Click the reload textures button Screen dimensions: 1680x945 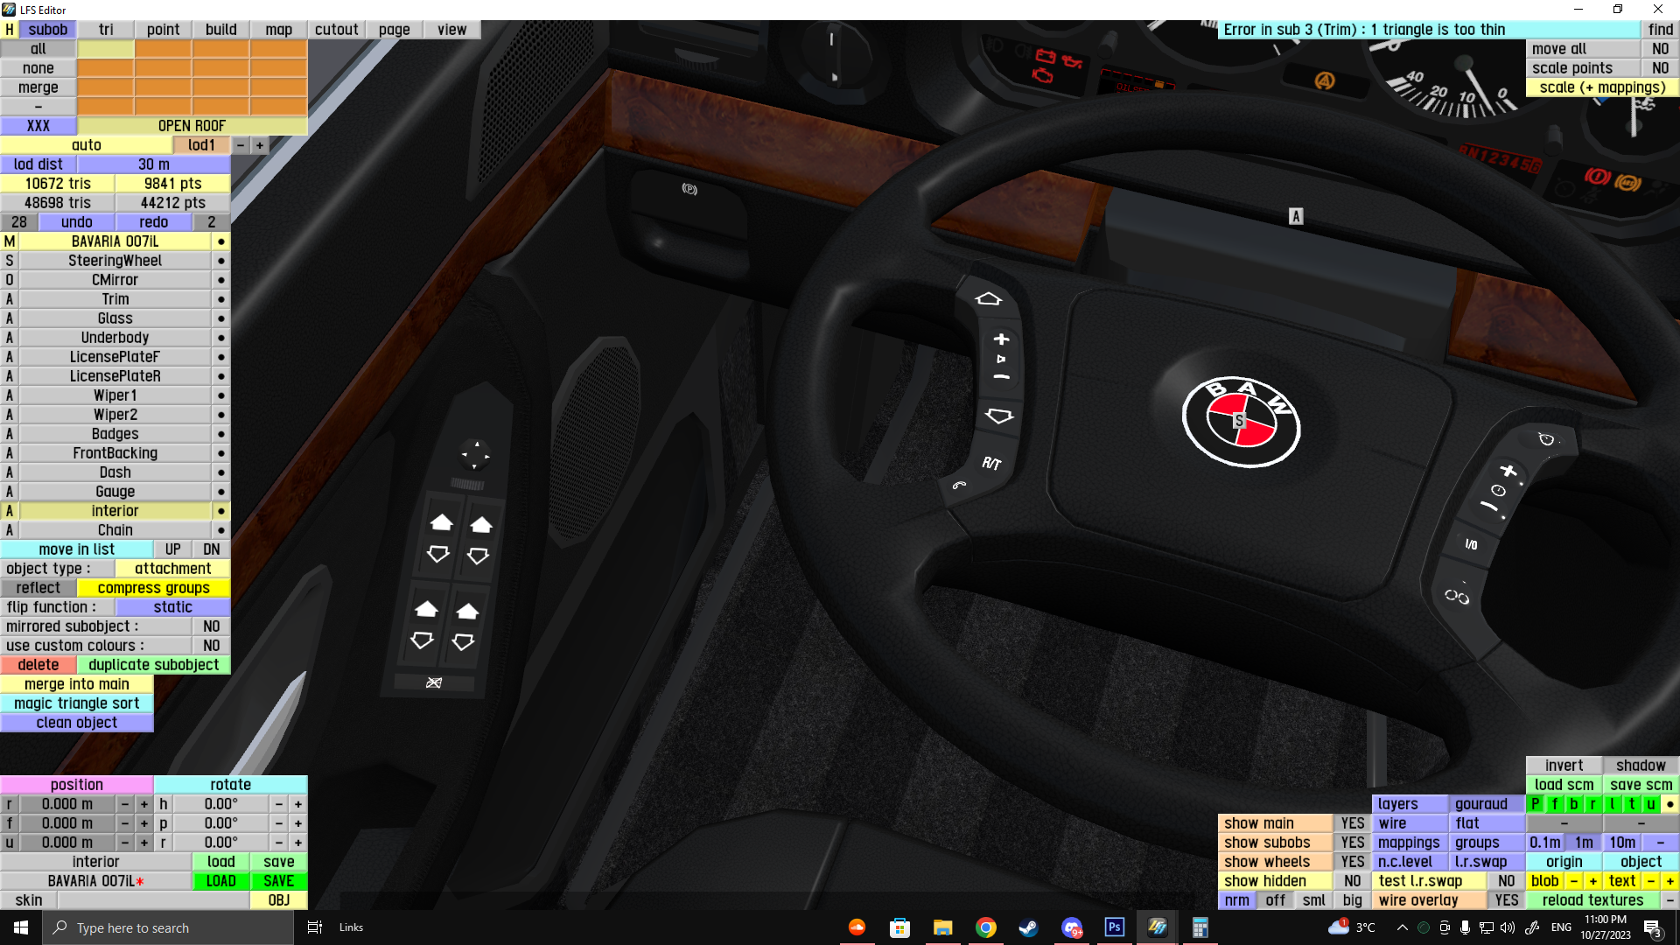1592,900
